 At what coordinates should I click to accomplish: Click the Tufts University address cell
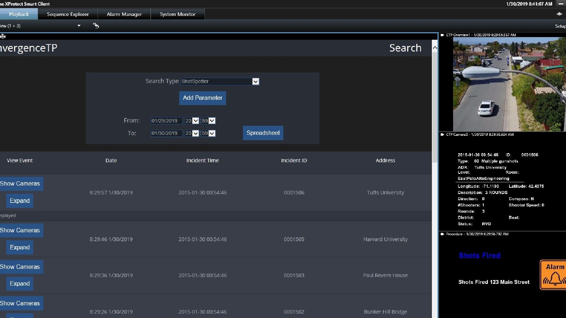pyautogui.click(x=385, y=193)
